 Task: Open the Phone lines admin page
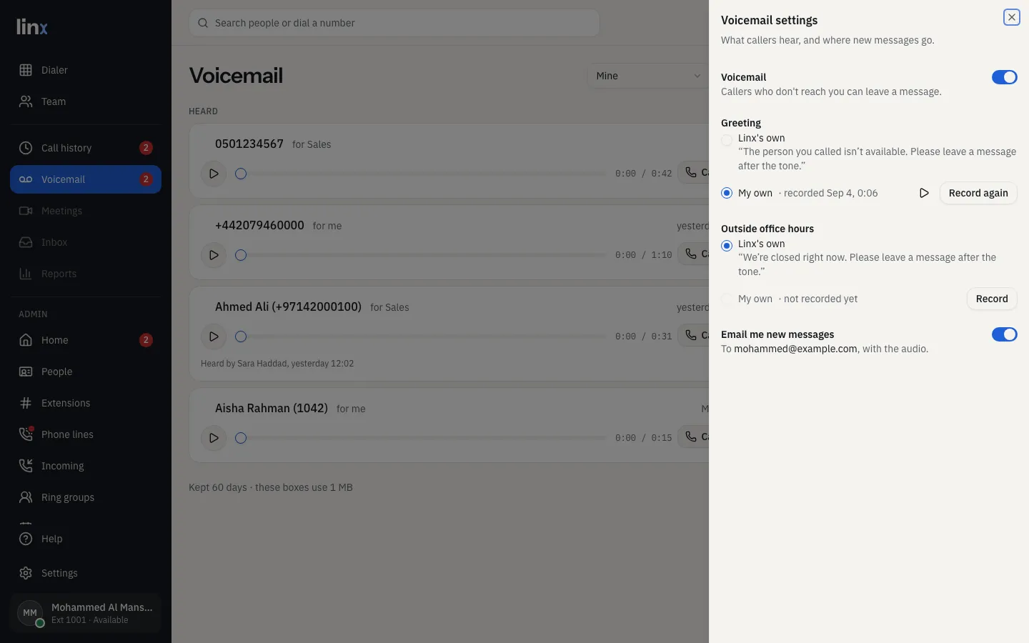86,434
